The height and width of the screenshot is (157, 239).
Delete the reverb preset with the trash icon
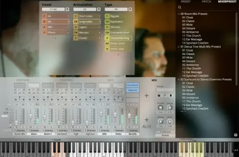pos(170,95)
